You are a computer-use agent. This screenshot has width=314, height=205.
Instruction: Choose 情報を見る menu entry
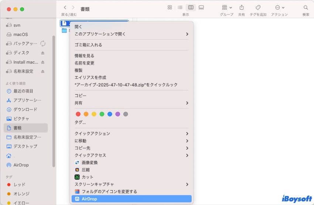[x=132, y=56]
